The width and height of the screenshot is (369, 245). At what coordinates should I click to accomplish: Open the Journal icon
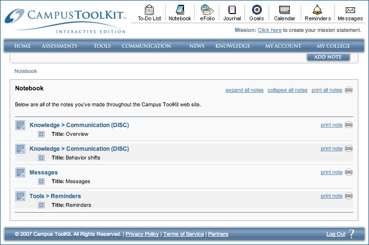(x=232, y=10)
